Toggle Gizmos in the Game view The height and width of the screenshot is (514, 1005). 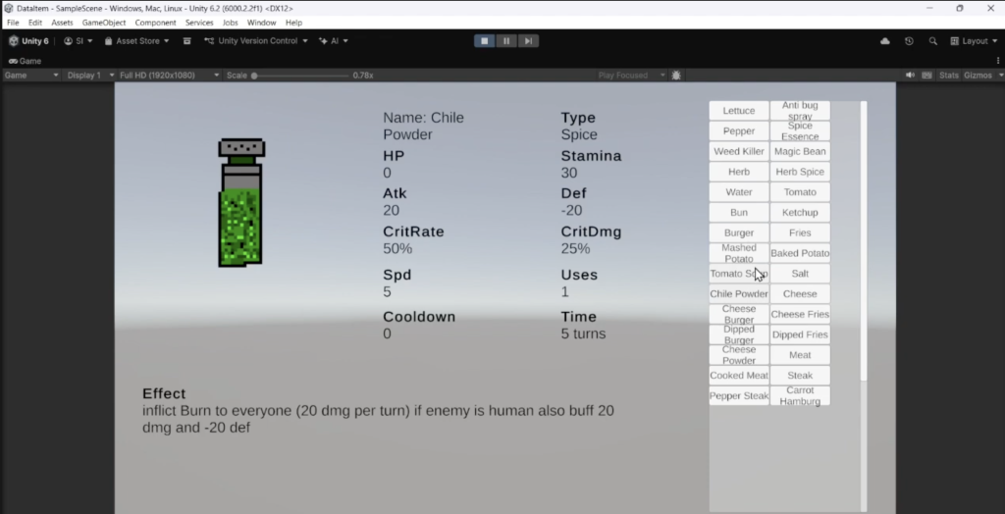978,76
